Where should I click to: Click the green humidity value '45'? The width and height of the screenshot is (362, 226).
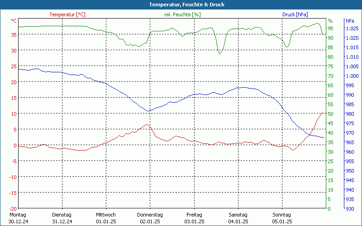(x=331, y=123)
